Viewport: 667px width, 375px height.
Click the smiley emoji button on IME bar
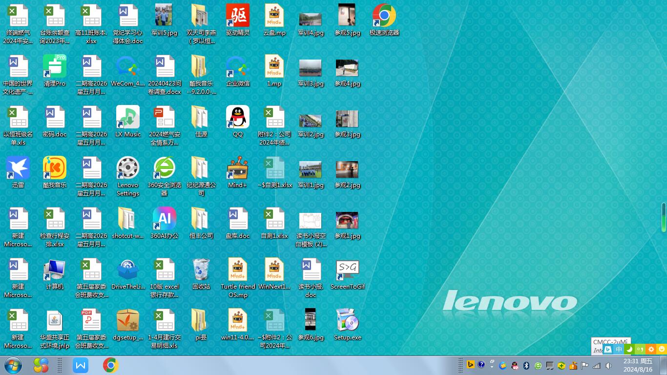[662, 349]
